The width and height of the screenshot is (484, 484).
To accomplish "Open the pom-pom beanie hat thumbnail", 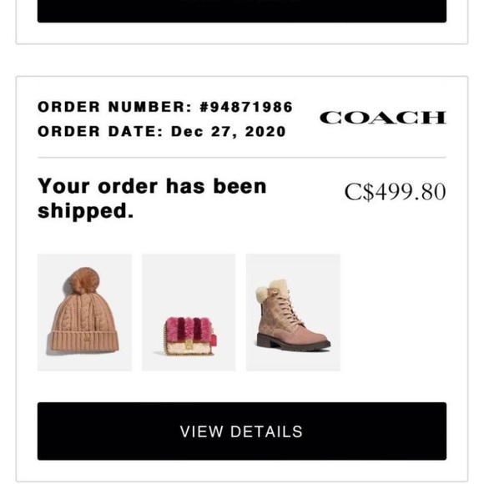I will pyautogui.click(x=84, y=312).
